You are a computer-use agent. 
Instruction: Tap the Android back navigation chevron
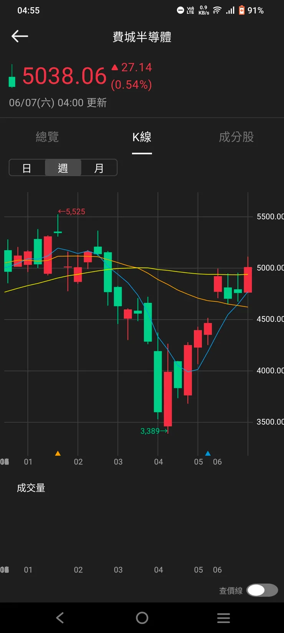pos(60,618)
